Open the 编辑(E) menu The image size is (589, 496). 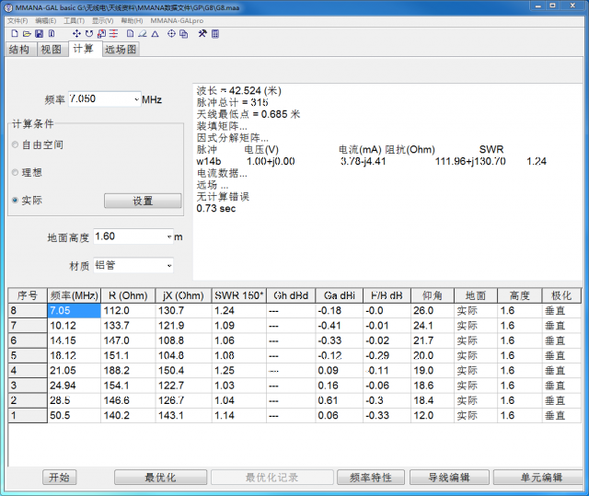pos(46,20)
